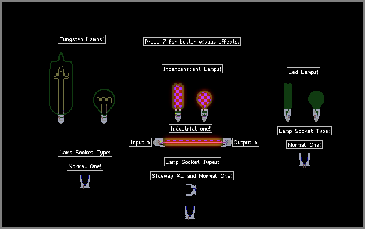Select the normal socket under Led Lamps
The width and height of the screenshot is (365, 229).
(304, 160)
